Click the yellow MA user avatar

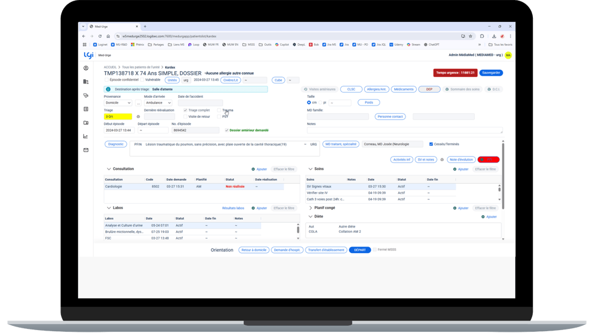pos(508,55)
